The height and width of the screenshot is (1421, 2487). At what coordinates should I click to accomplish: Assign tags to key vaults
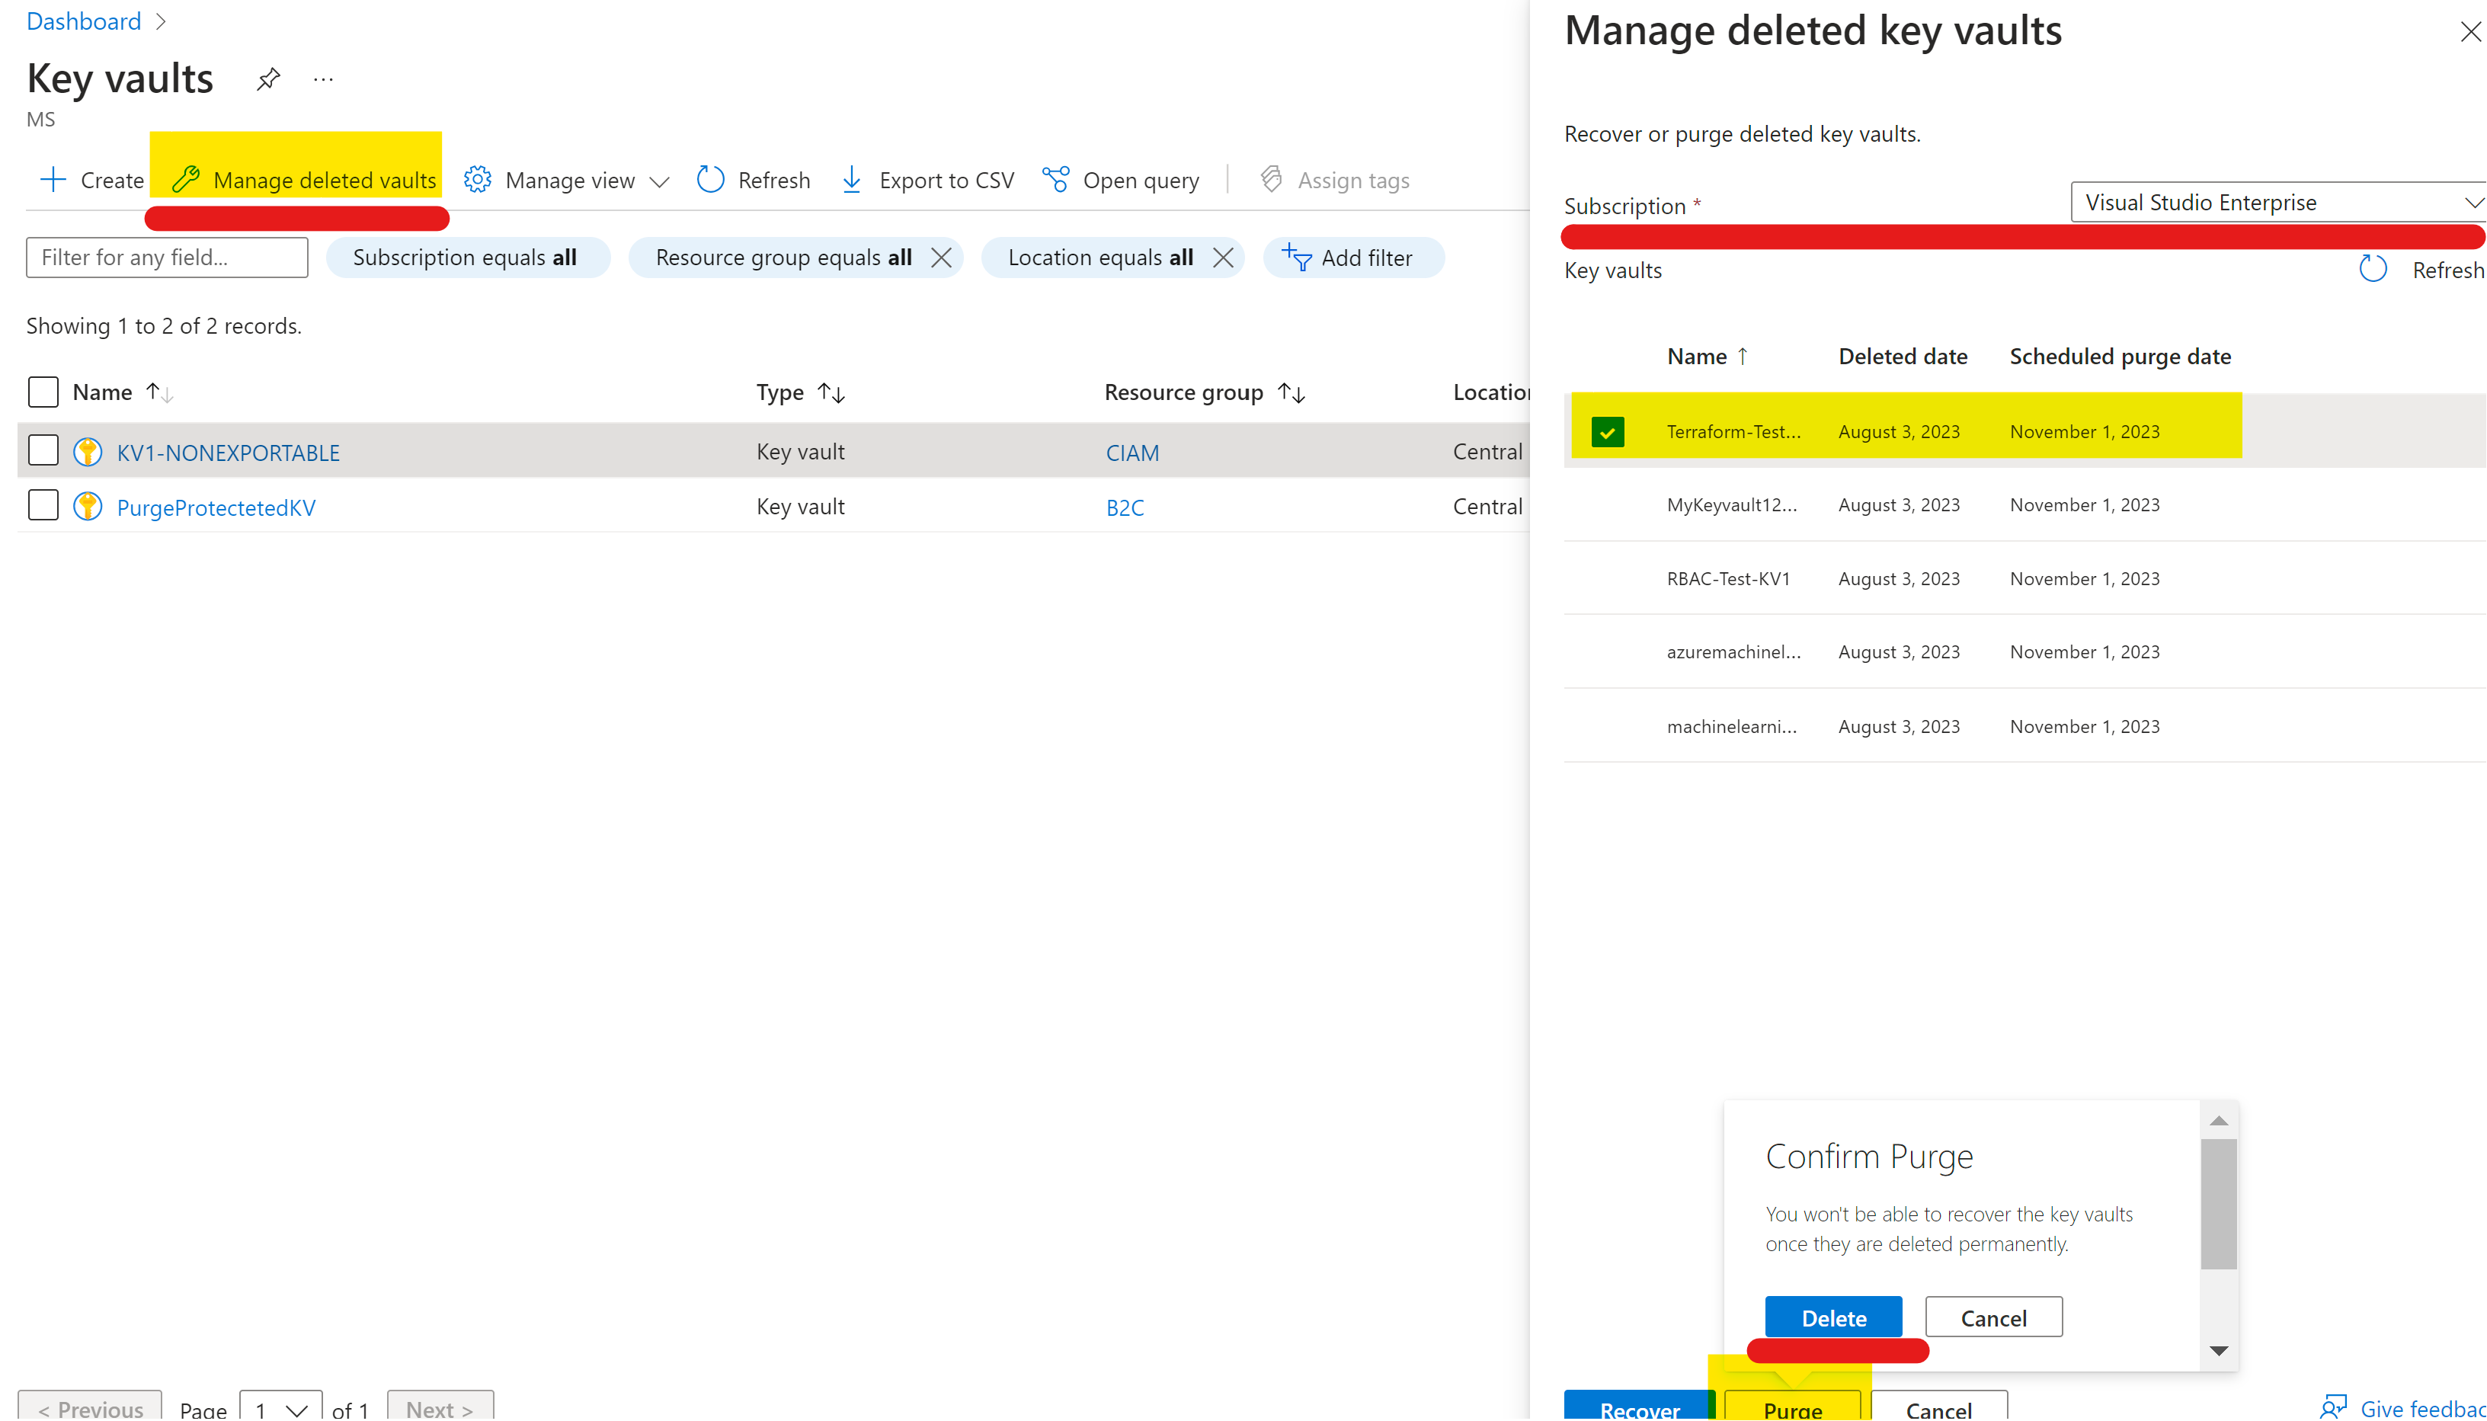(x=1335, y=180)
